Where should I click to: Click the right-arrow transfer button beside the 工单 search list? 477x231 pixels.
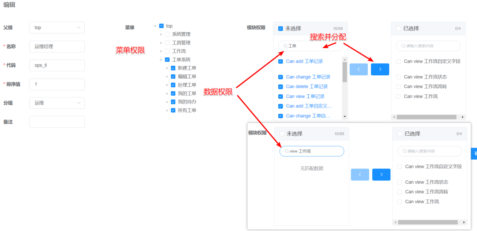(380, 69)
